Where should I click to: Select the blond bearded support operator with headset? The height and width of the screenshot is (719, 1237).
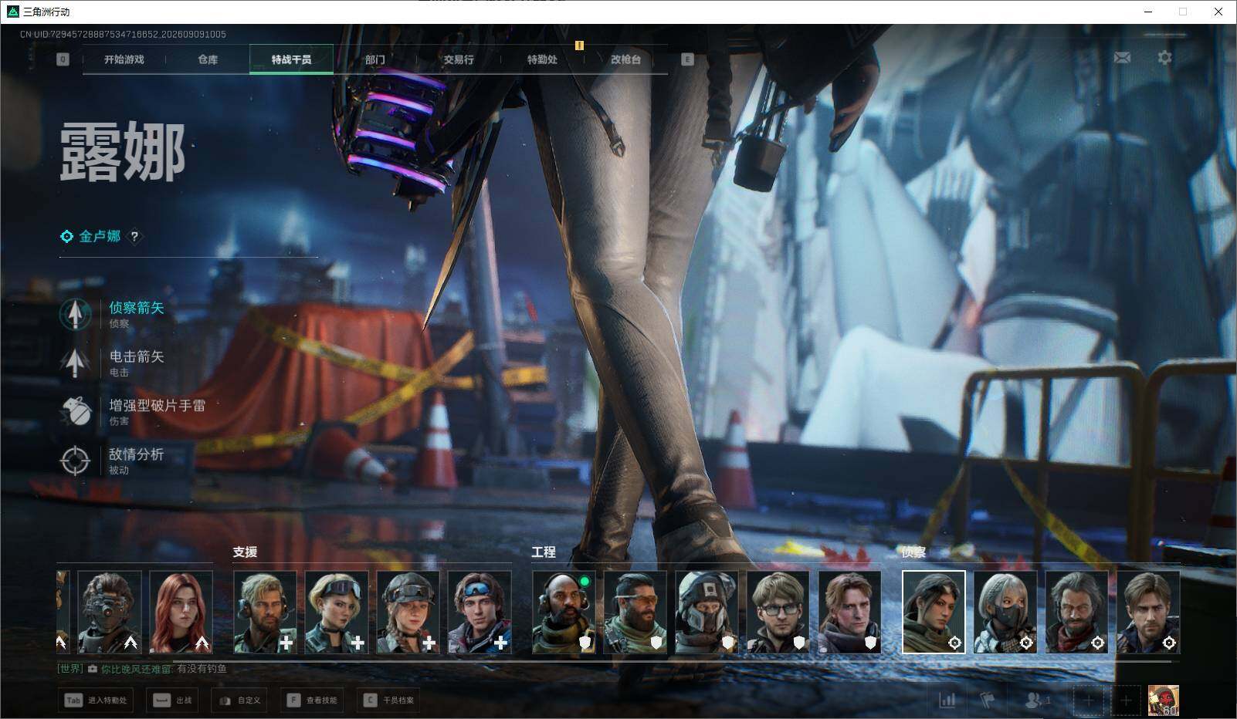pyautogui.click(x=265, y=612)
